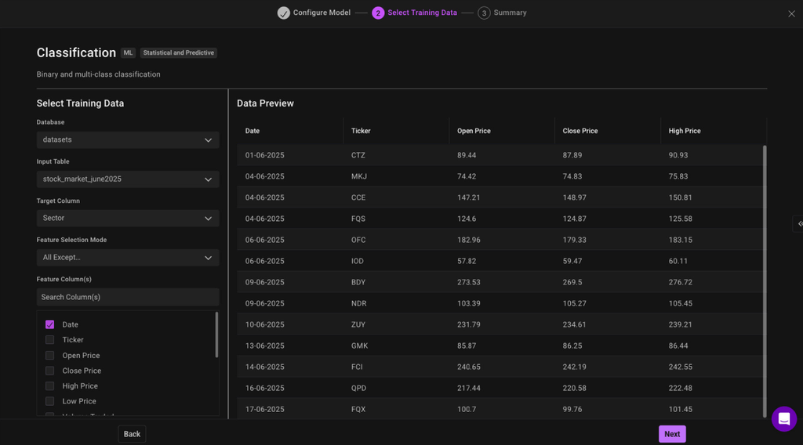Select the High Price checkbox
Image resolution: width=803 pixels, height=445 pixels.
50,386
